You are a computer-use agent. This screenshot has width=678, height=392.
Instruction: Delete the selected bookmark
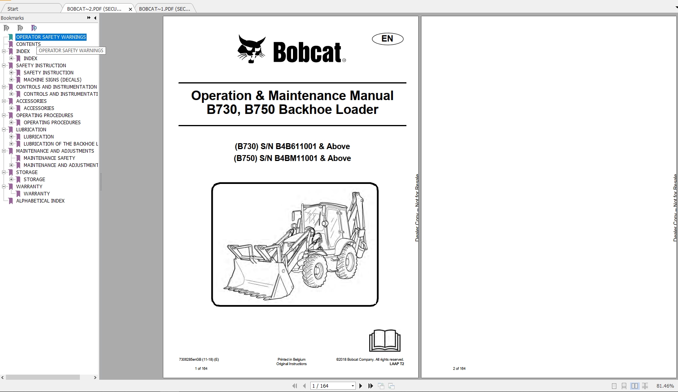(6, 28)
